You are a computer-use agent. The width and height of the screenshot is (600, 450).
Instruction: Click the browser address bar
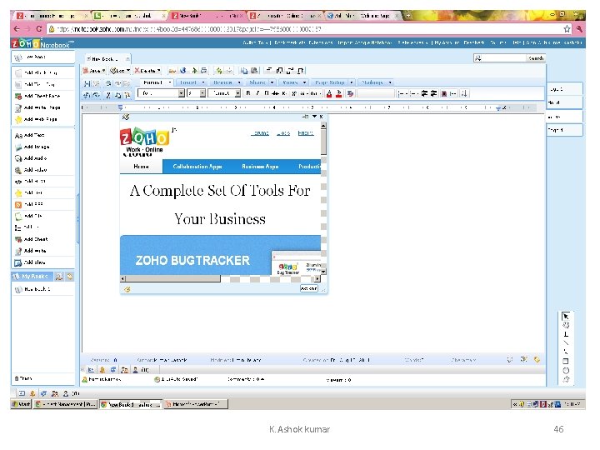tap(304, 29)
